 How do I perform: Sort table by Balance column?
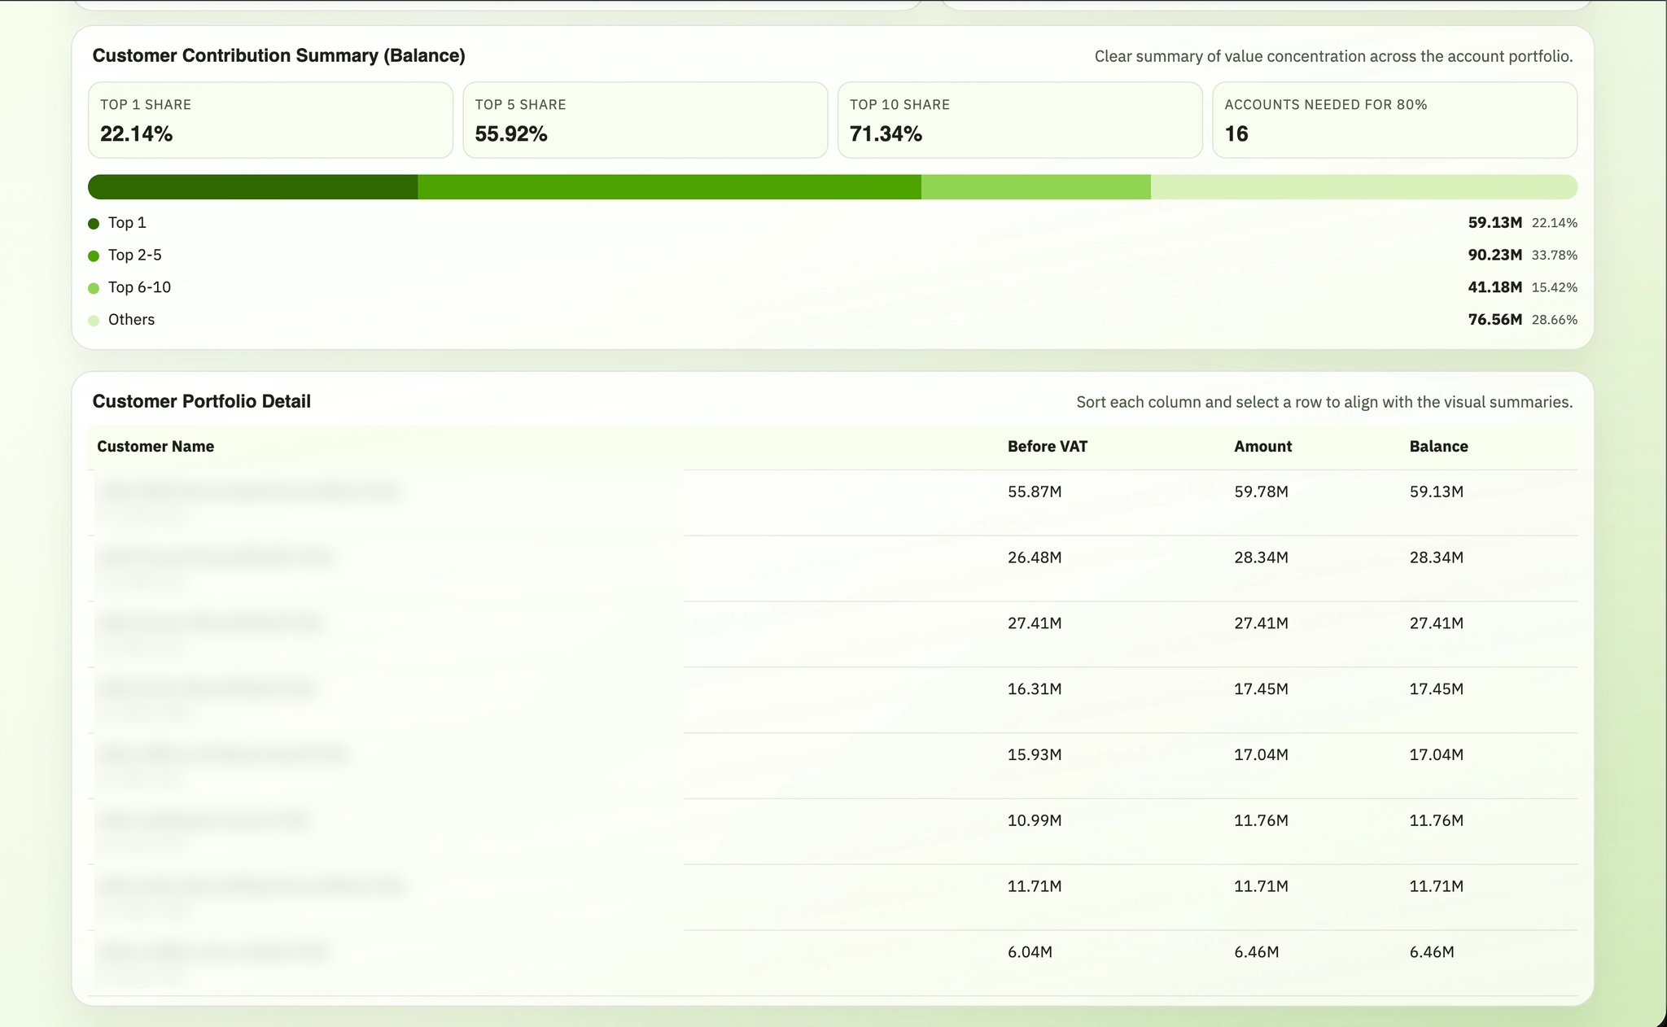1439,447
